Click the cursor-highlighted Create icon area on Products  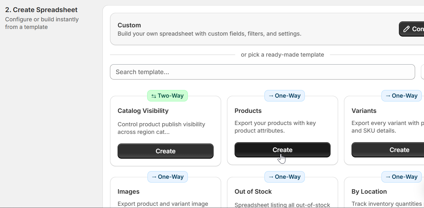[282, 149]
